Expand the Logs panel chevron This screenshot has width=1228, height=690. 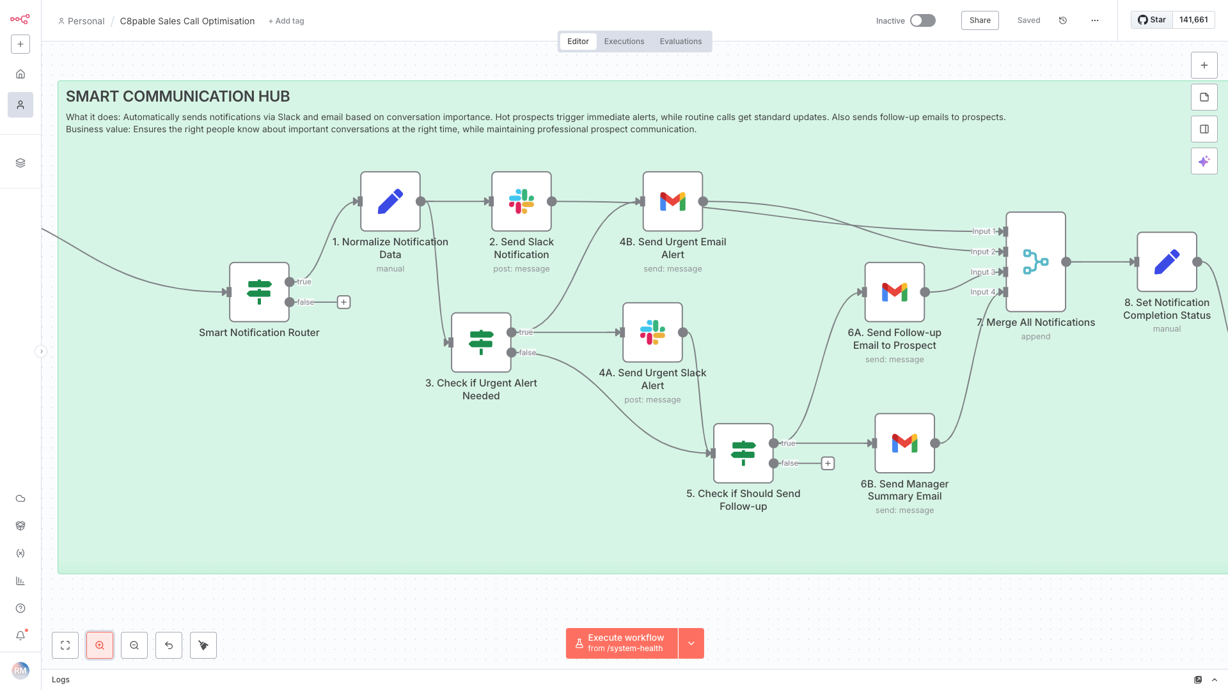(x=1215, y=680)
